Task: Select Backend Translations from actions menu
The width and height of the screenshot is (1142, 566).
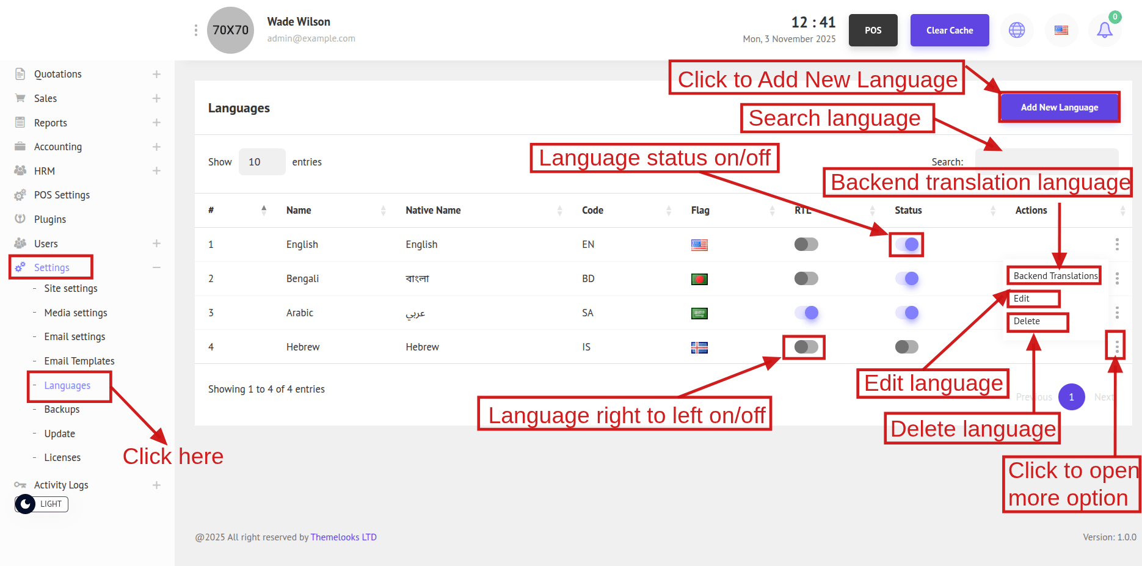Action: tap(1055, 276)
